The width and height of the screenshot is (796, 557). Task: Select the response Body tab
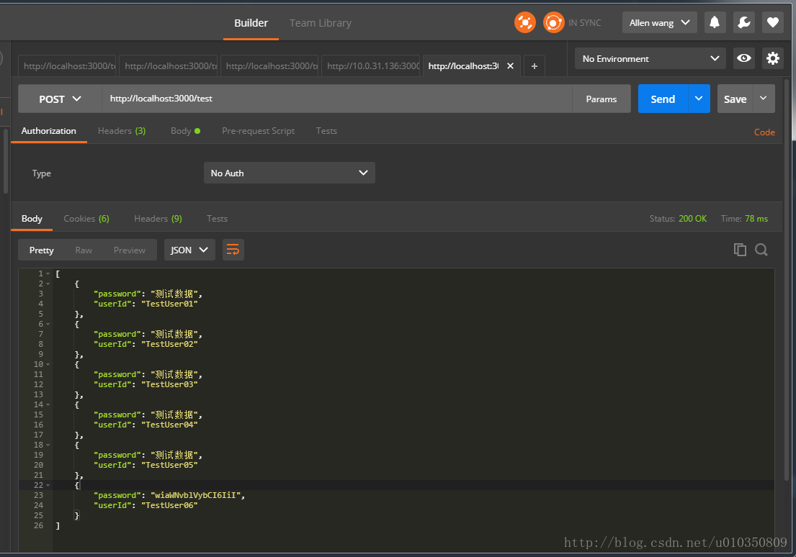point(32,219)
